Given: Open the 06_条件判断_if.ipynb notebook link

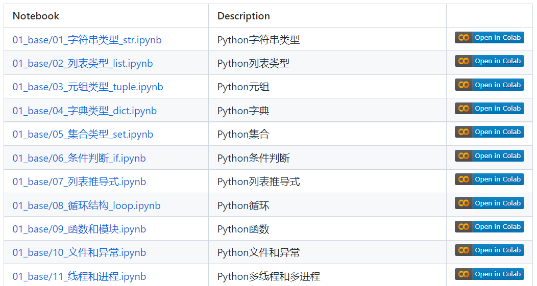Looking at the screenshot, I should click(x=79, y=159).
